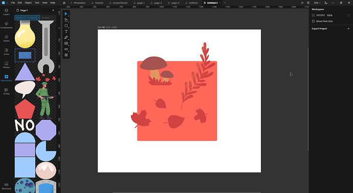Open the components grid tool
The image size is (353, 193).
pos(66,55)
